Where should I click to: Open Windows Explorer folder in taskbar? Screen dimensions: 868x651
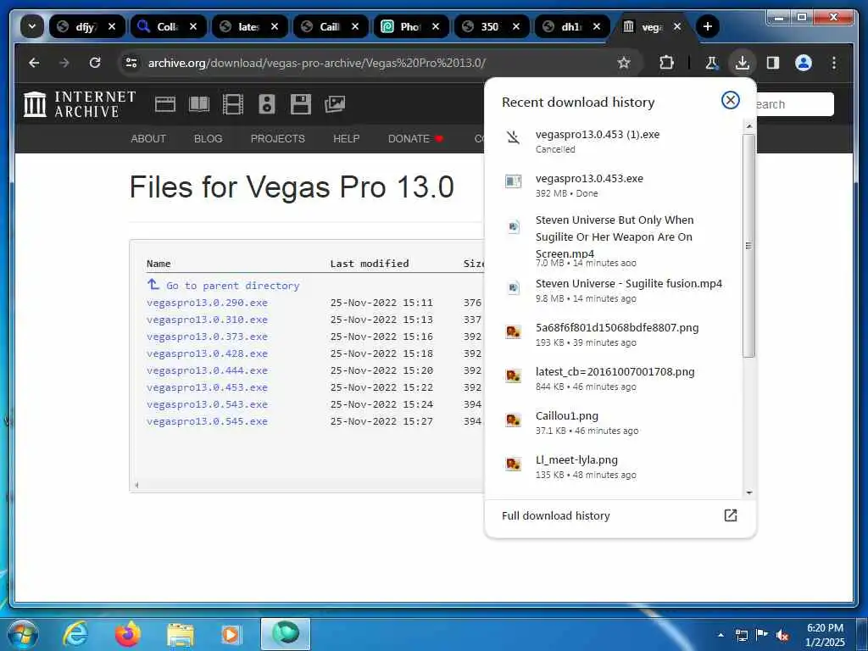coord(181,636)
